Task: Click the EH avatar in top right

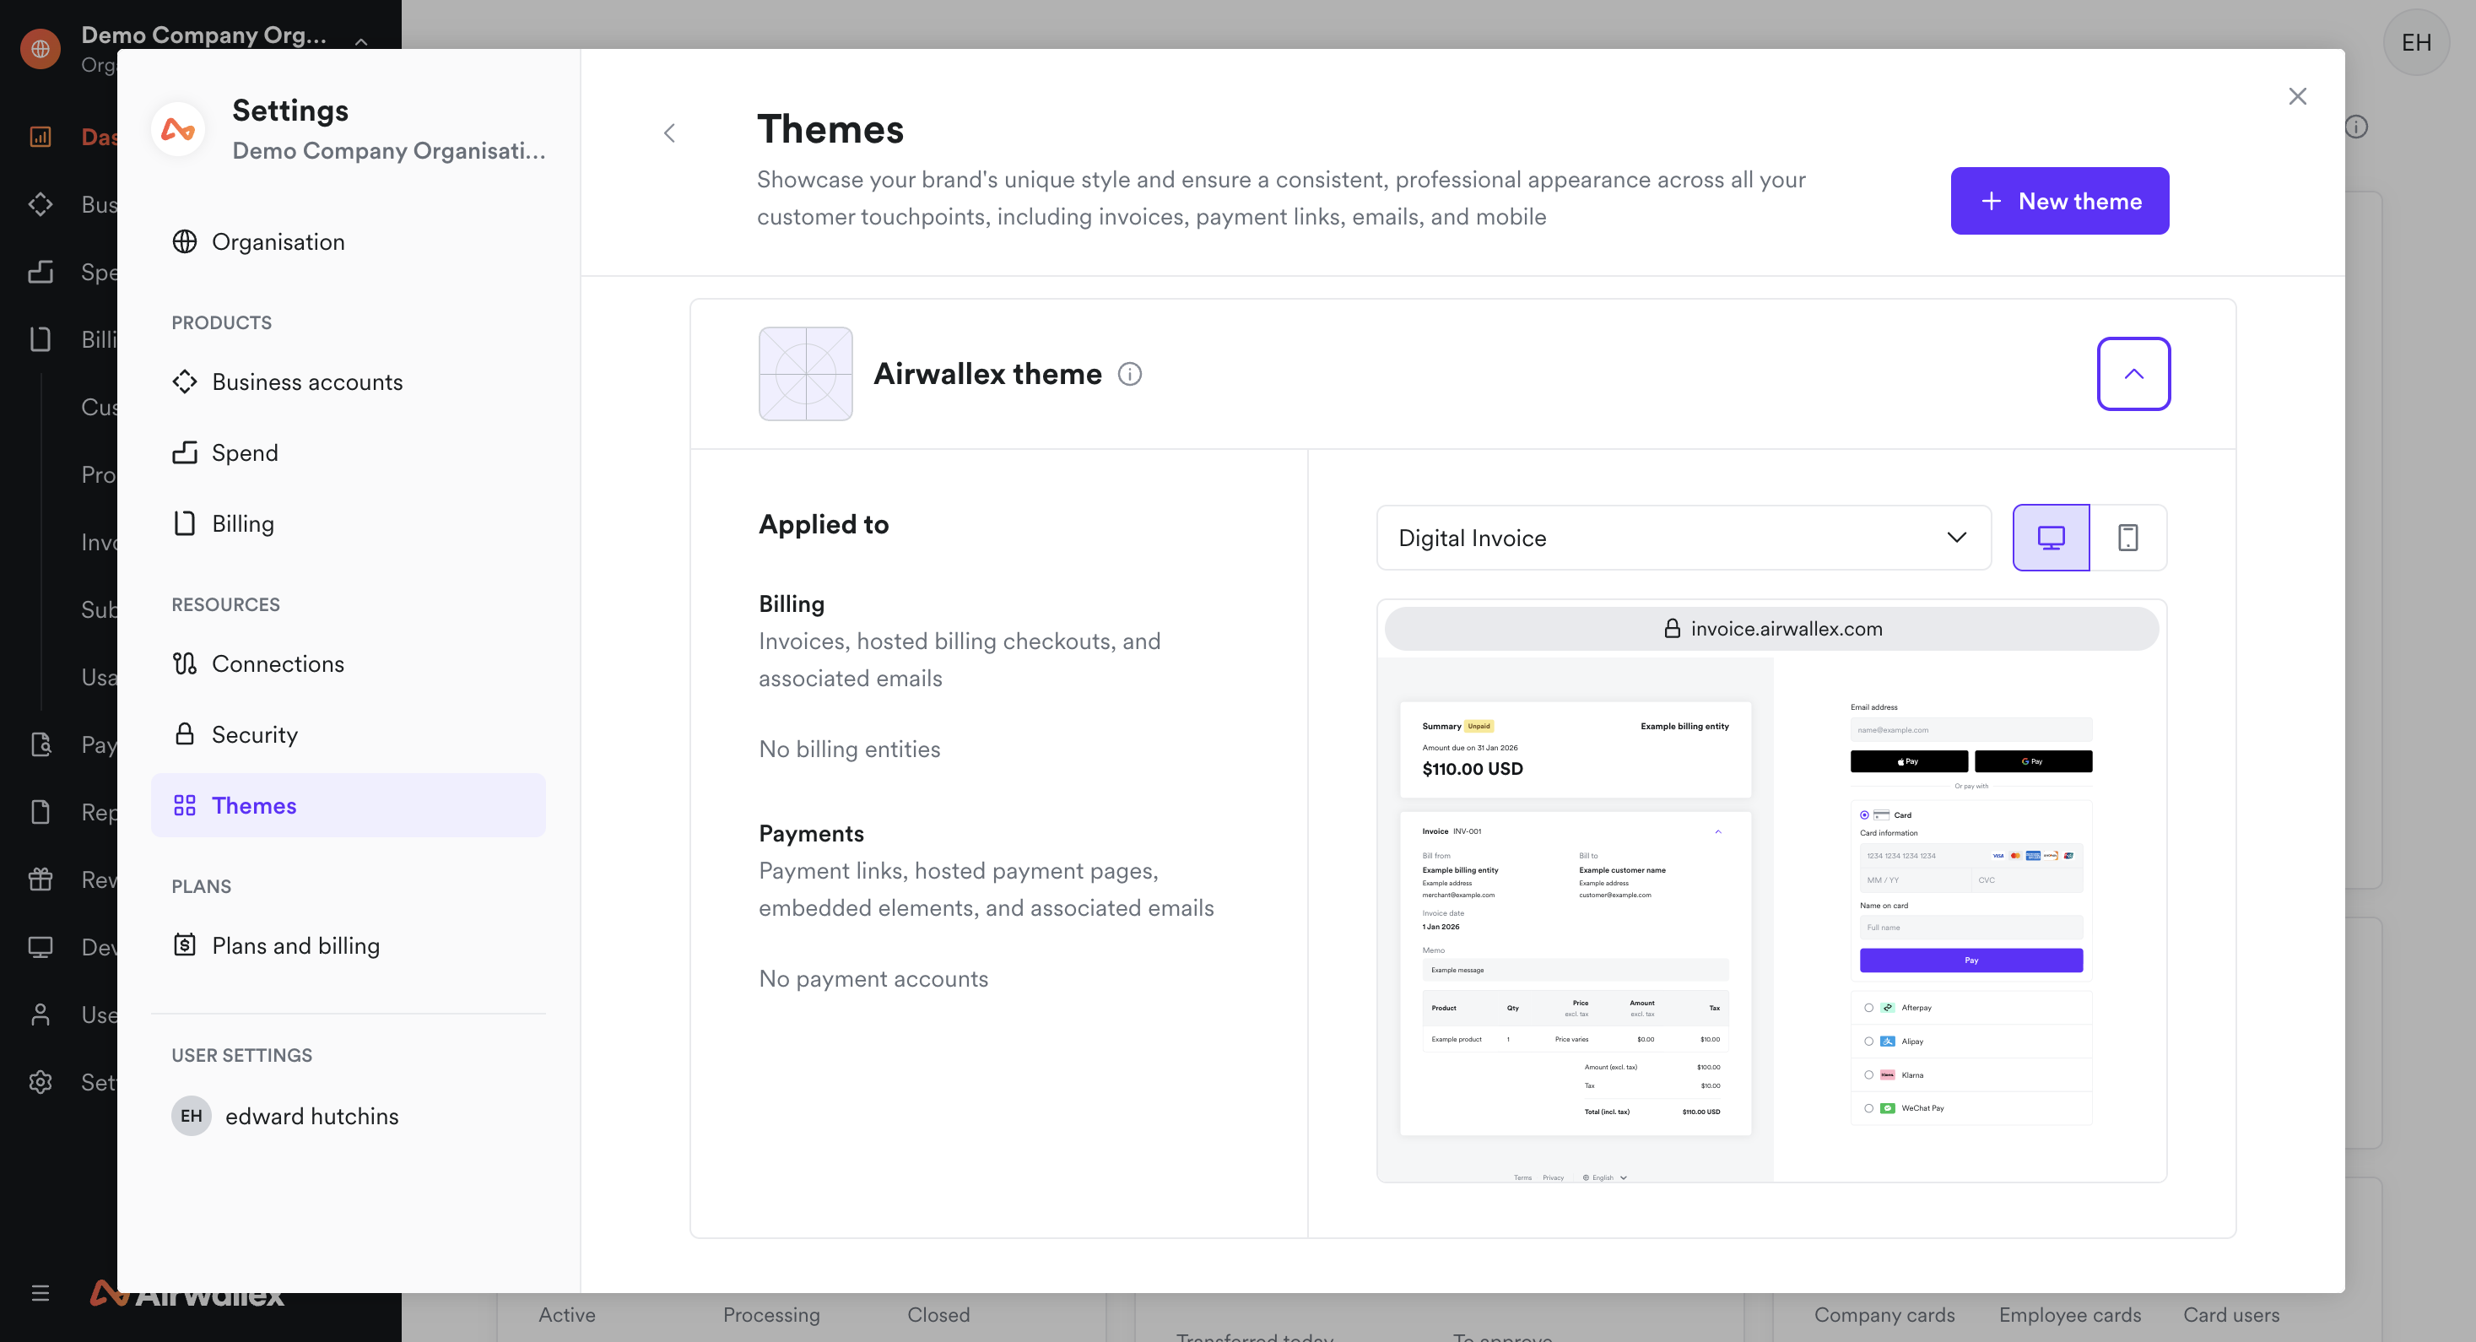Action: click(2415, 42)
